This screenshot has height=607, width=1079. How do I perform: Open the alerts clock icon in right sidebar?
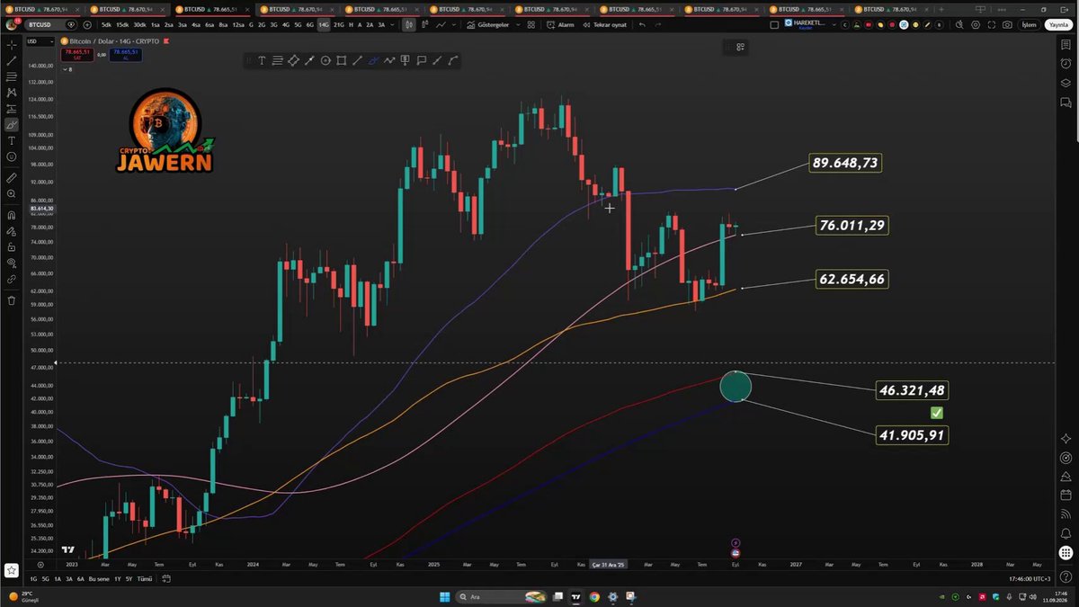[1066, 63]
